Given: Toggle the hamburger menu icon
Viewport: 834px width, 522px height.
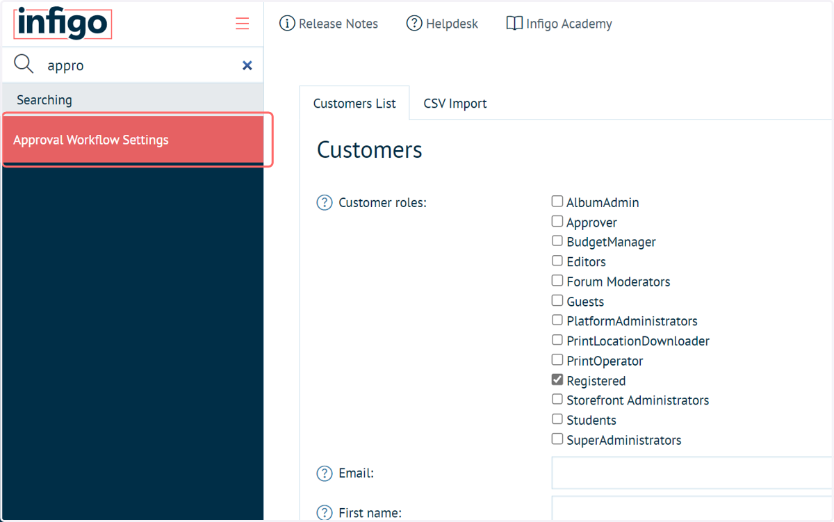Looking at the screenshot, I should [242, 24].
